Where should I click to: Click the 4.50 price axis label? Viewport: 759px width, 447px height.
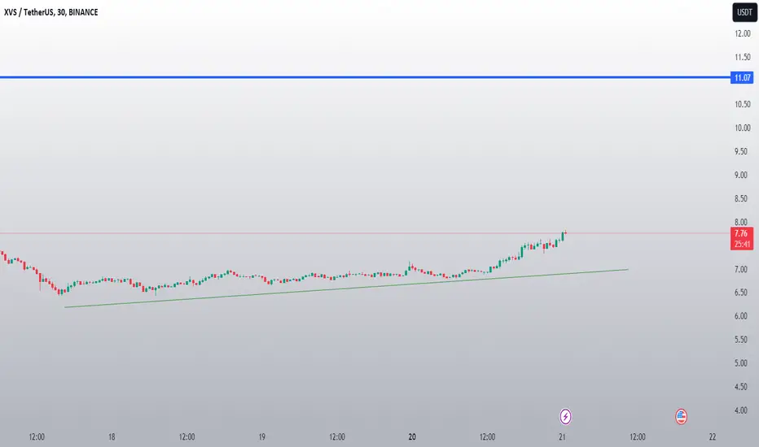[x=740, y=387]
